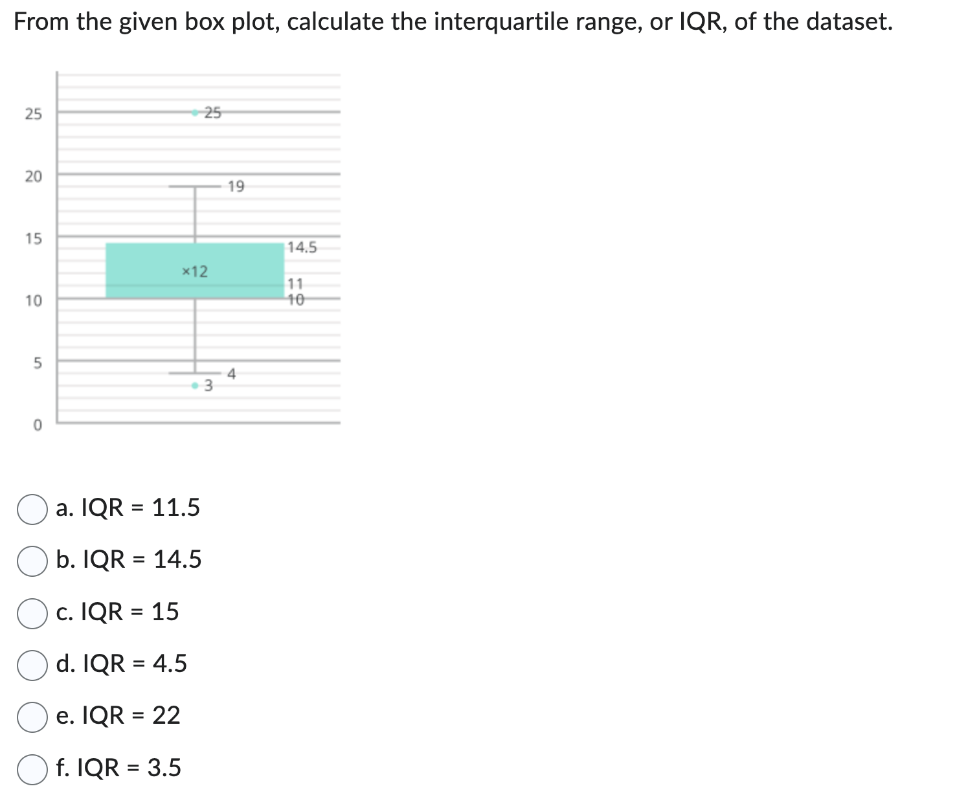This screenshot has height=795, width=979.
Task: Click the axis label 0
Action: [37, 423]
